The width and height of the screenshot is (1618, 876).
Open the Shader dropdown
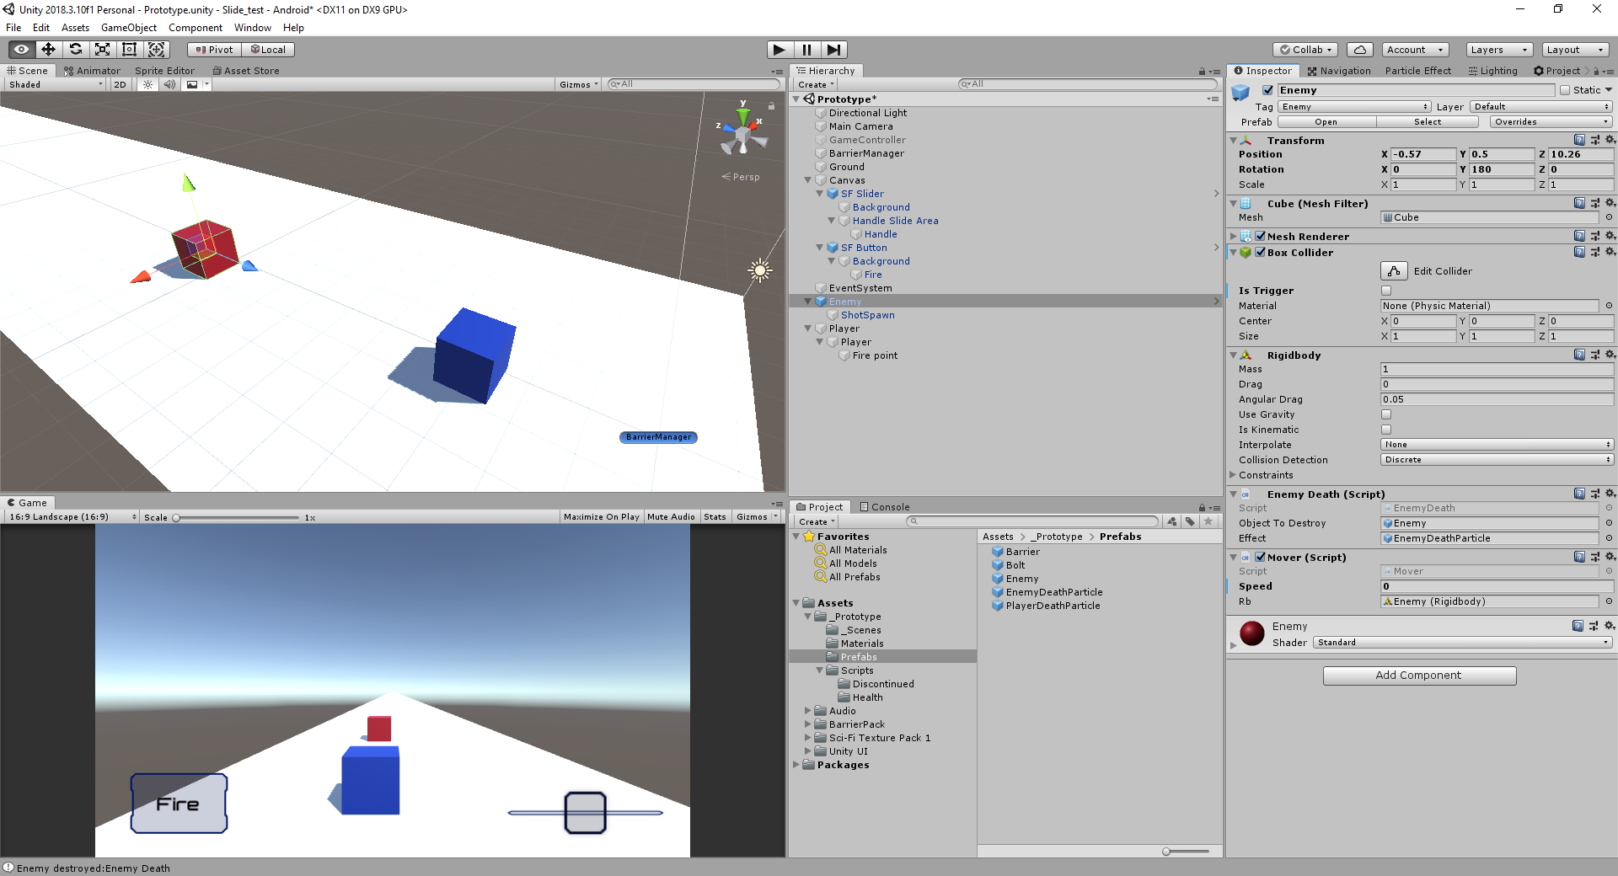coord(1462,643)
